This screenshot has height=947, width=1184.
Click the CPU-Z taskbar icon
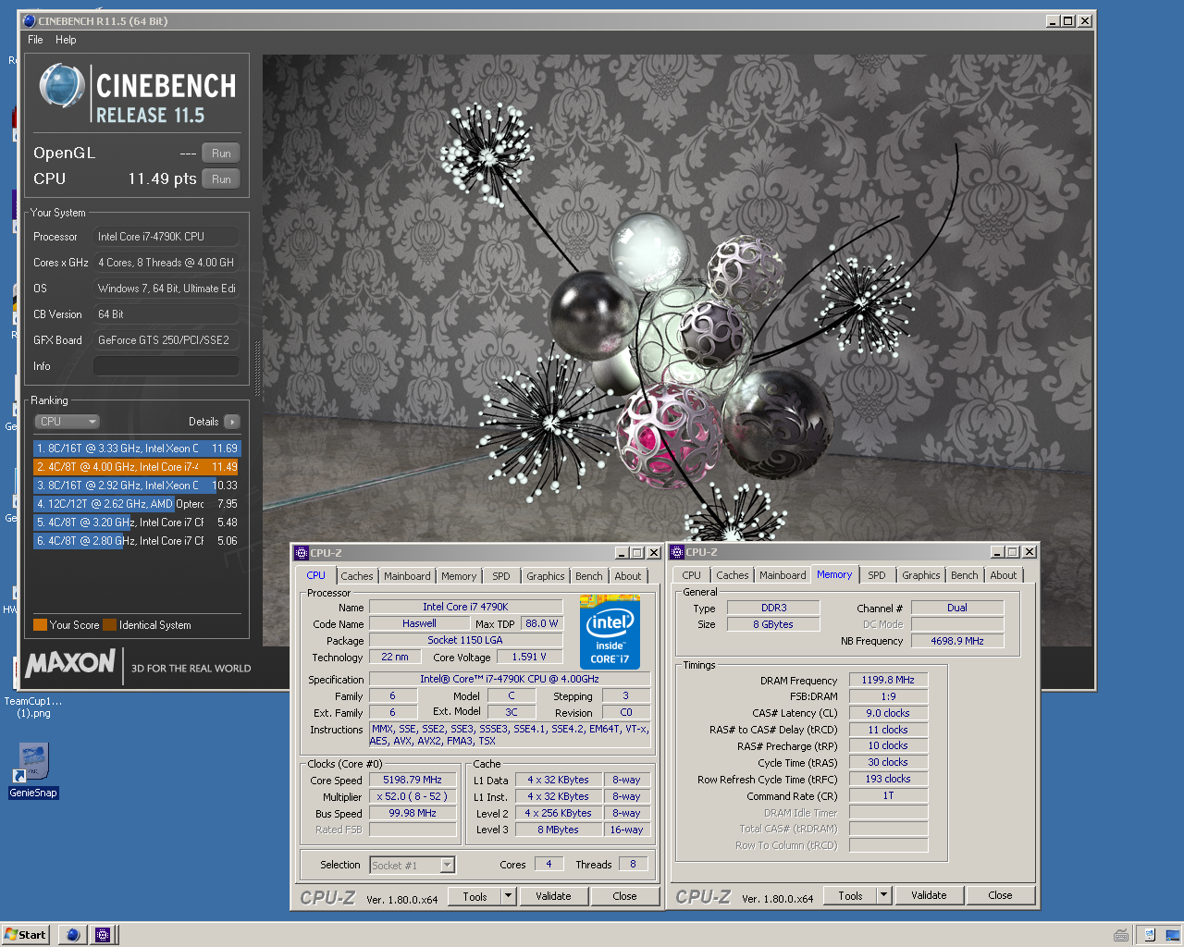(x=103, y=935)
